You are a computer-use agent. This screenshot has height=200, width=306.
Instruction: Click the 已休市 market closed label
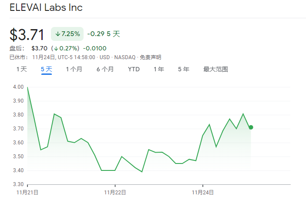tap(19, 57)
